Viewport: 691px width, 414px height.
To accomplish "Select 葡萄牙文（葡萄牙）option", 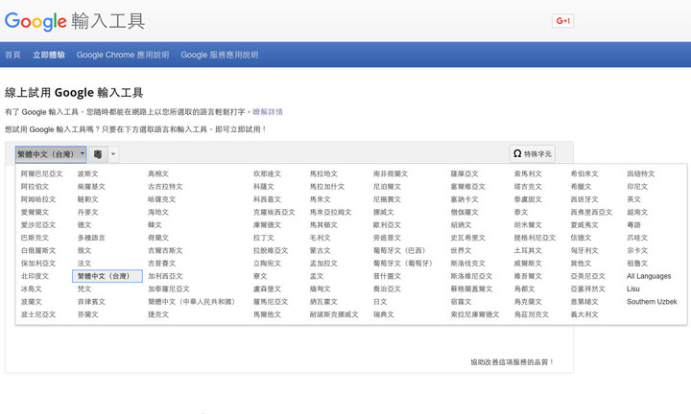I will click(404, 264).
